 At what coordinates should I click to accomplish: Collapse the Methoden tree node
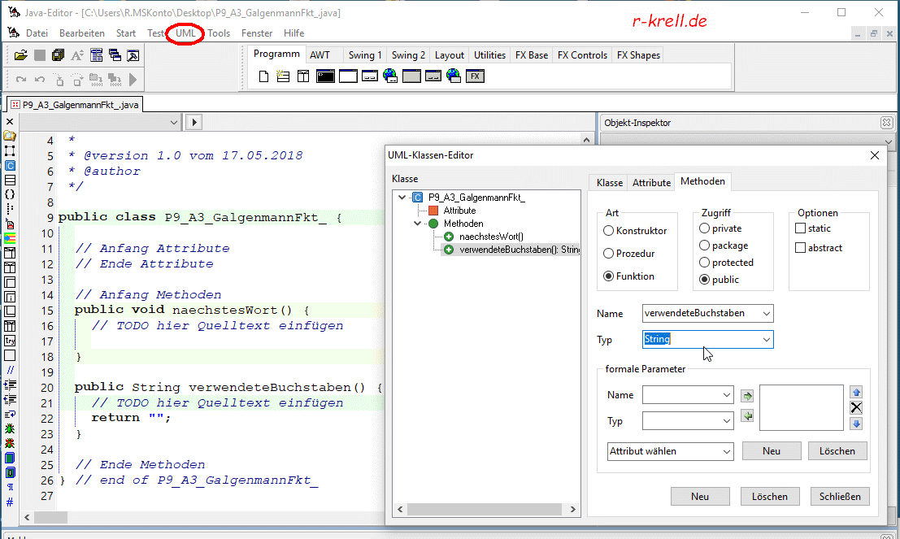click(x=418, y=224)
